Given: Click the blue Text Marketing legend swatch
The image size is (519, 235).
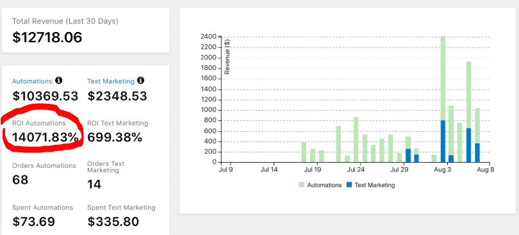Looking at the screenshot, I should pos(349,184).
